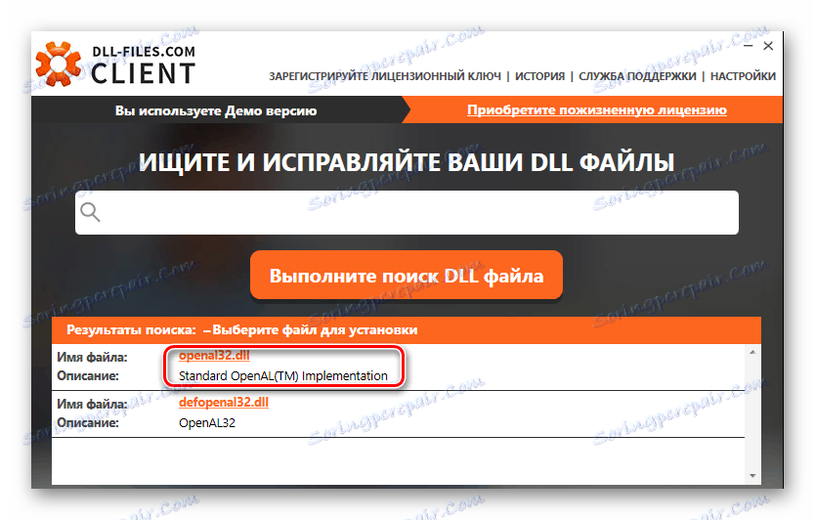Click the DLL-Files.com Client gear logo
This screenshot has height=520, width=815.
[59, 64]
